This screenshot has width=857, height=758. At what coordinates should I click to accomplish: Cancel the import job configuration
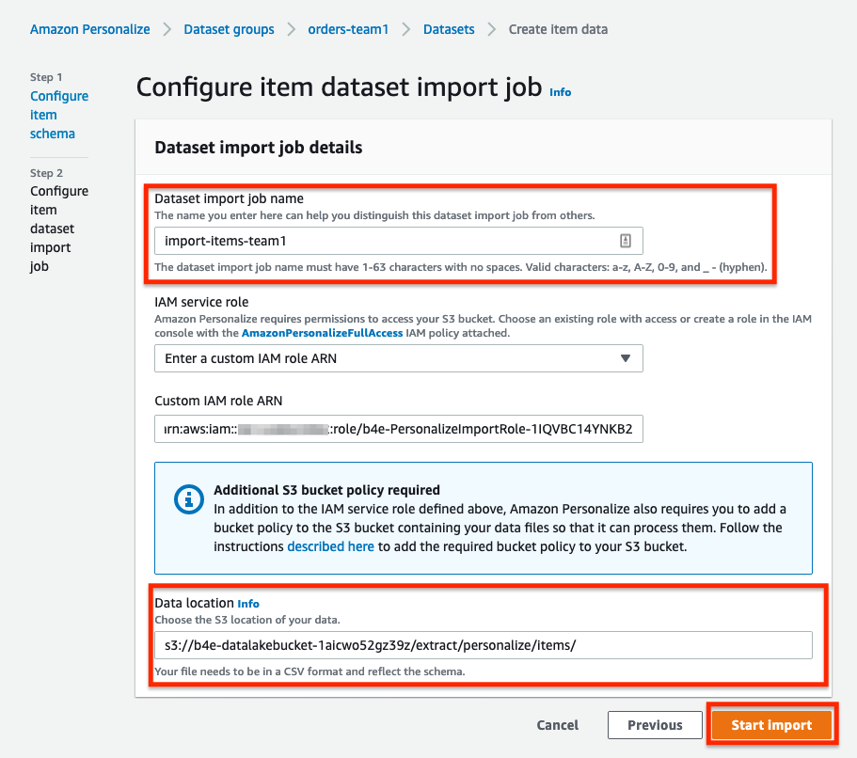tap(558, 725)
